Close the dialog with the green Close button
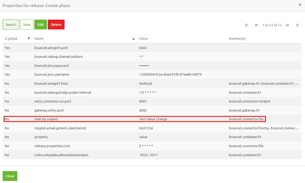 (10, 176)
